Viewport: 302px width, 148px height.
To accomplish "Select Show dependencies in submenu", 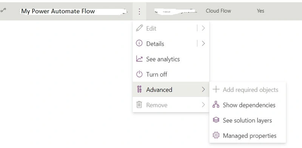I will coord(248,105).
